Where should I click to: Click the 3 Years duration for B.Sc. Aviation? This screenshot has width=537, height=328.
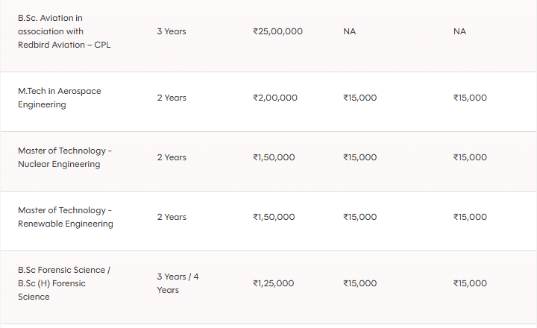pos(172,31)
